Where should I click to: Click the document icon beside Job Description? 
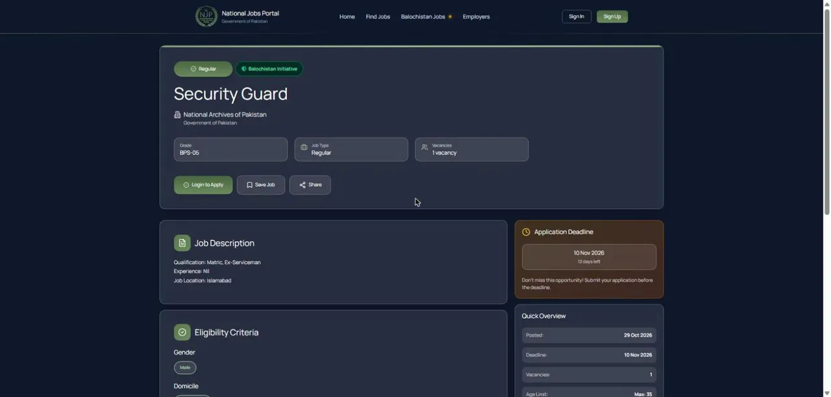pos(182,243)
